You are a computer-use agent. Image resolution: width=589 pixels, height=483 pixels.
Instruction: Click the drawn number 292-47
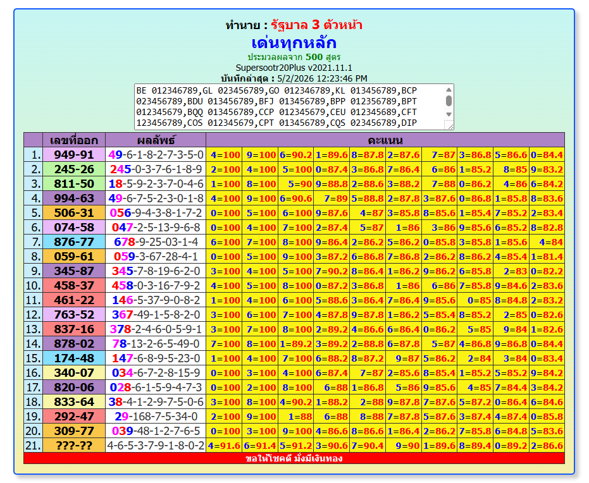coord(74,417)
